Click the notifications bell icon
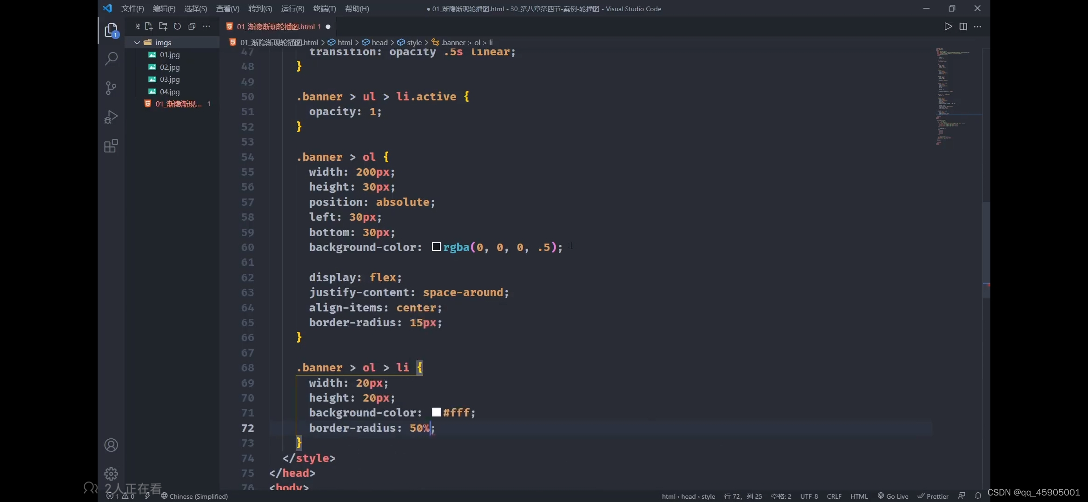 (x=978, y=496)
